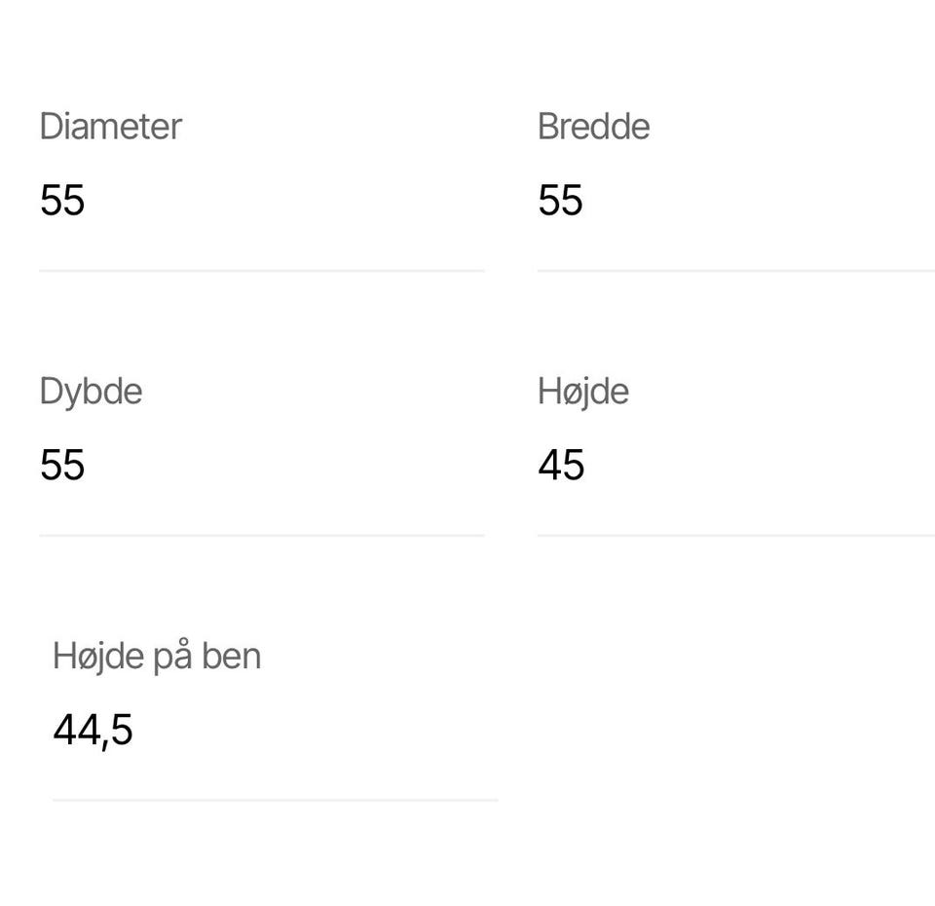Click the value 55 under Dybde
The image size is (935, 906).
[62, 466]
